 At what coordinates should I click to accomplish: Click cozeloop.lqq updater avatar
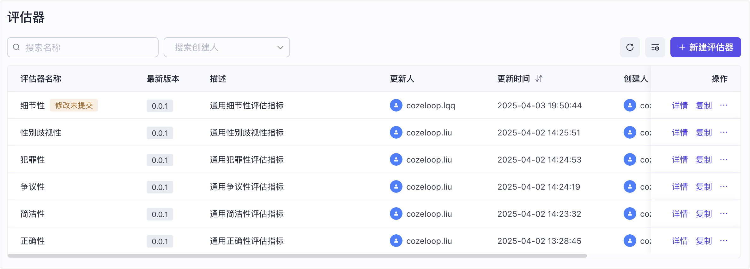pyautogui.click(x=396, y=105)
